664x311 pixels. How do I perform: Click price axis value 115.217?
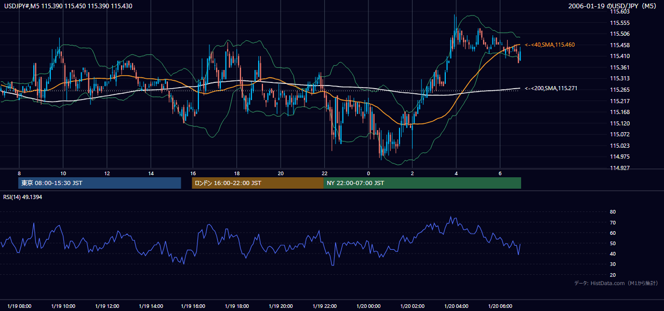(x=620, y=101)
